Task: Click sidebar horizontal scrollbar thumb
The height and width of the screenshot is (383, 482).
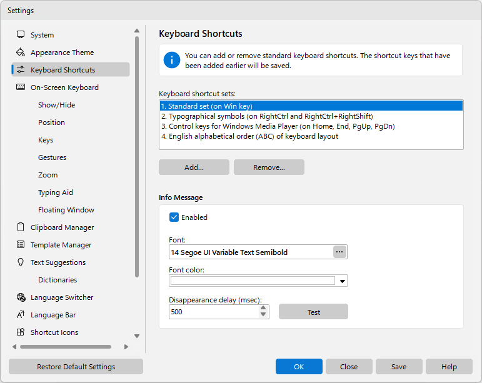Action: pyautogui.click(x=66, y=347)
